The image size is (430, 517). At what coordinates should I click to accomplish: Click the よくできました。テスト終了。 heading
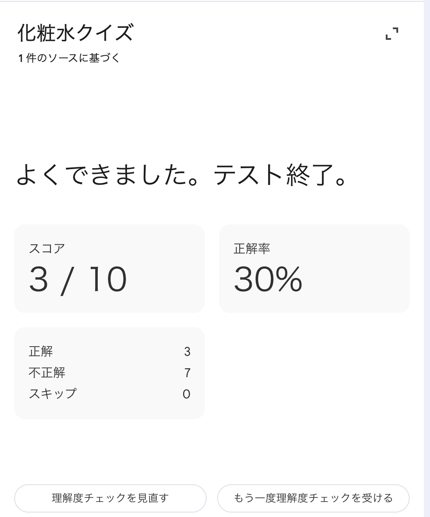[x=181, y=176]
